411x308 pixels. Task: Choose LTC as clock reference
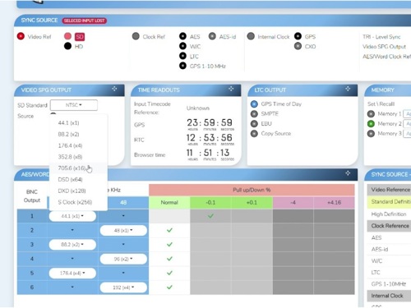(x=182, y=56)
